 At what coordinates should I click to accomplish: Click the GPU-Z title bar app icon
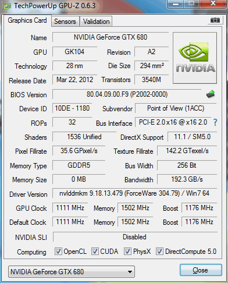tap(6, 6)
